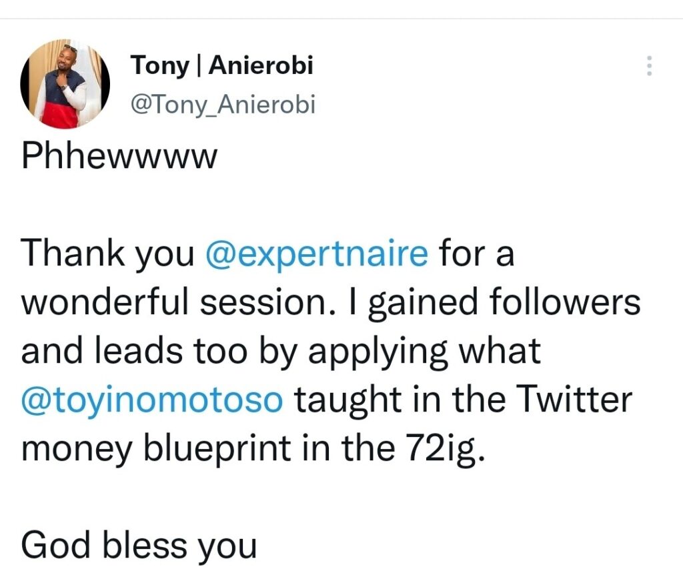Click the @Tony_Anierobi handle
683x573 pixels.
click(223, 105)
